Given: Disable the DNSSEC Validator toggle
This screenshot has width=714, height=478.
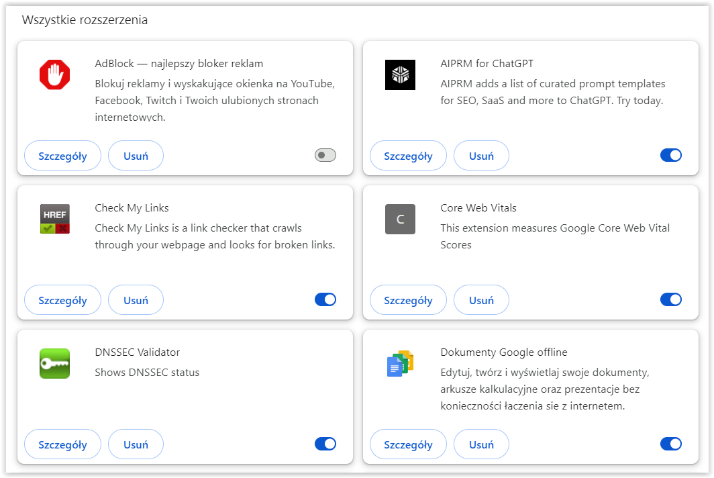Looking at the screenshot, I should 325,444.
